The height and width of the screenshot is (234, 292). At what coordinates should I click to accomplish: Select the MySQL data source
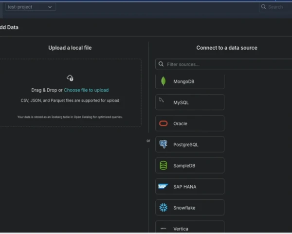[x=190, y=102]
